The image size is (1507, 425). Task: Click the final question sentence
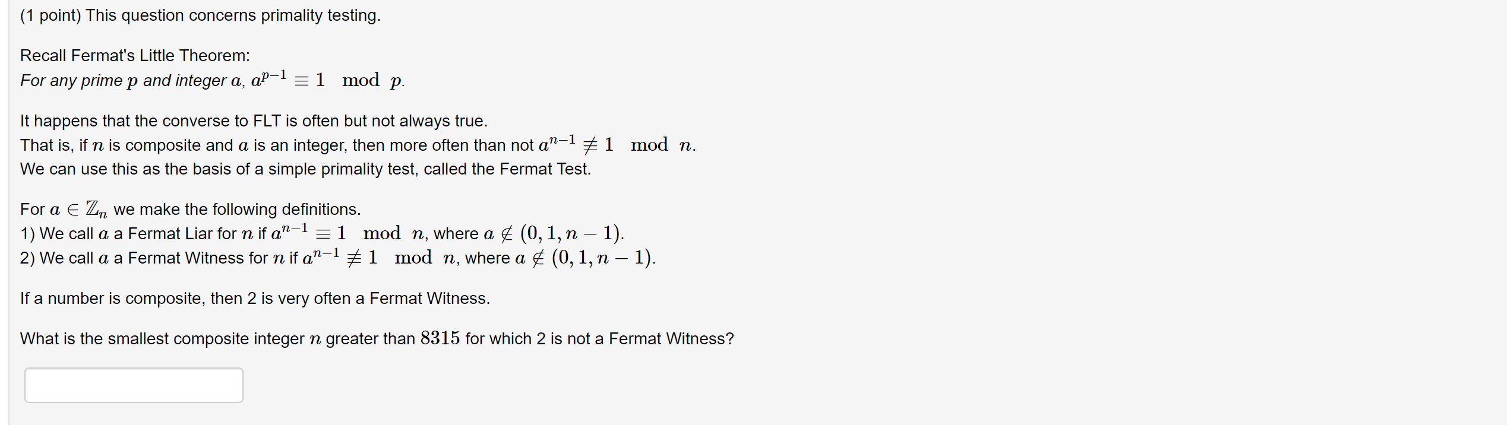(x=377, y=338)
